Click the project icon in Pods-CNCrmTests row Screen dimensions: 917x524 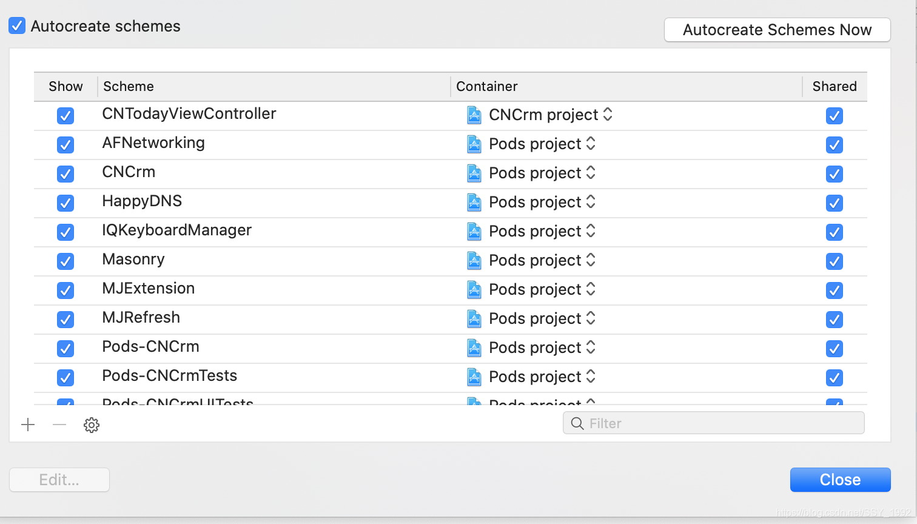pos(474,377)
